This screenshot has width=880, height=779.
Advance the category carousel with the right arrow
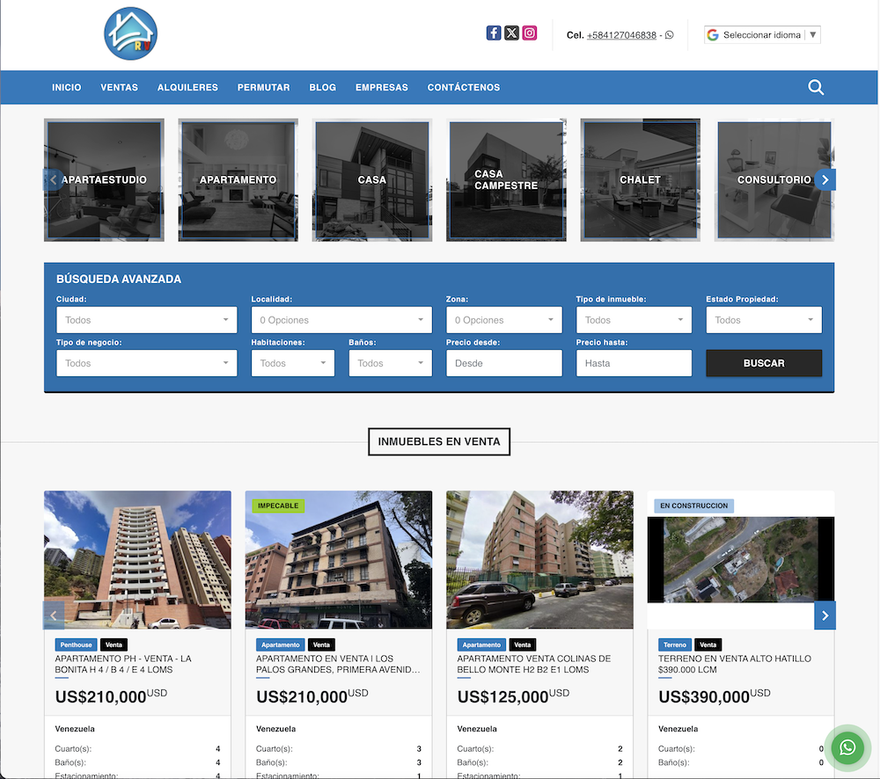click(x=825, y=179)
